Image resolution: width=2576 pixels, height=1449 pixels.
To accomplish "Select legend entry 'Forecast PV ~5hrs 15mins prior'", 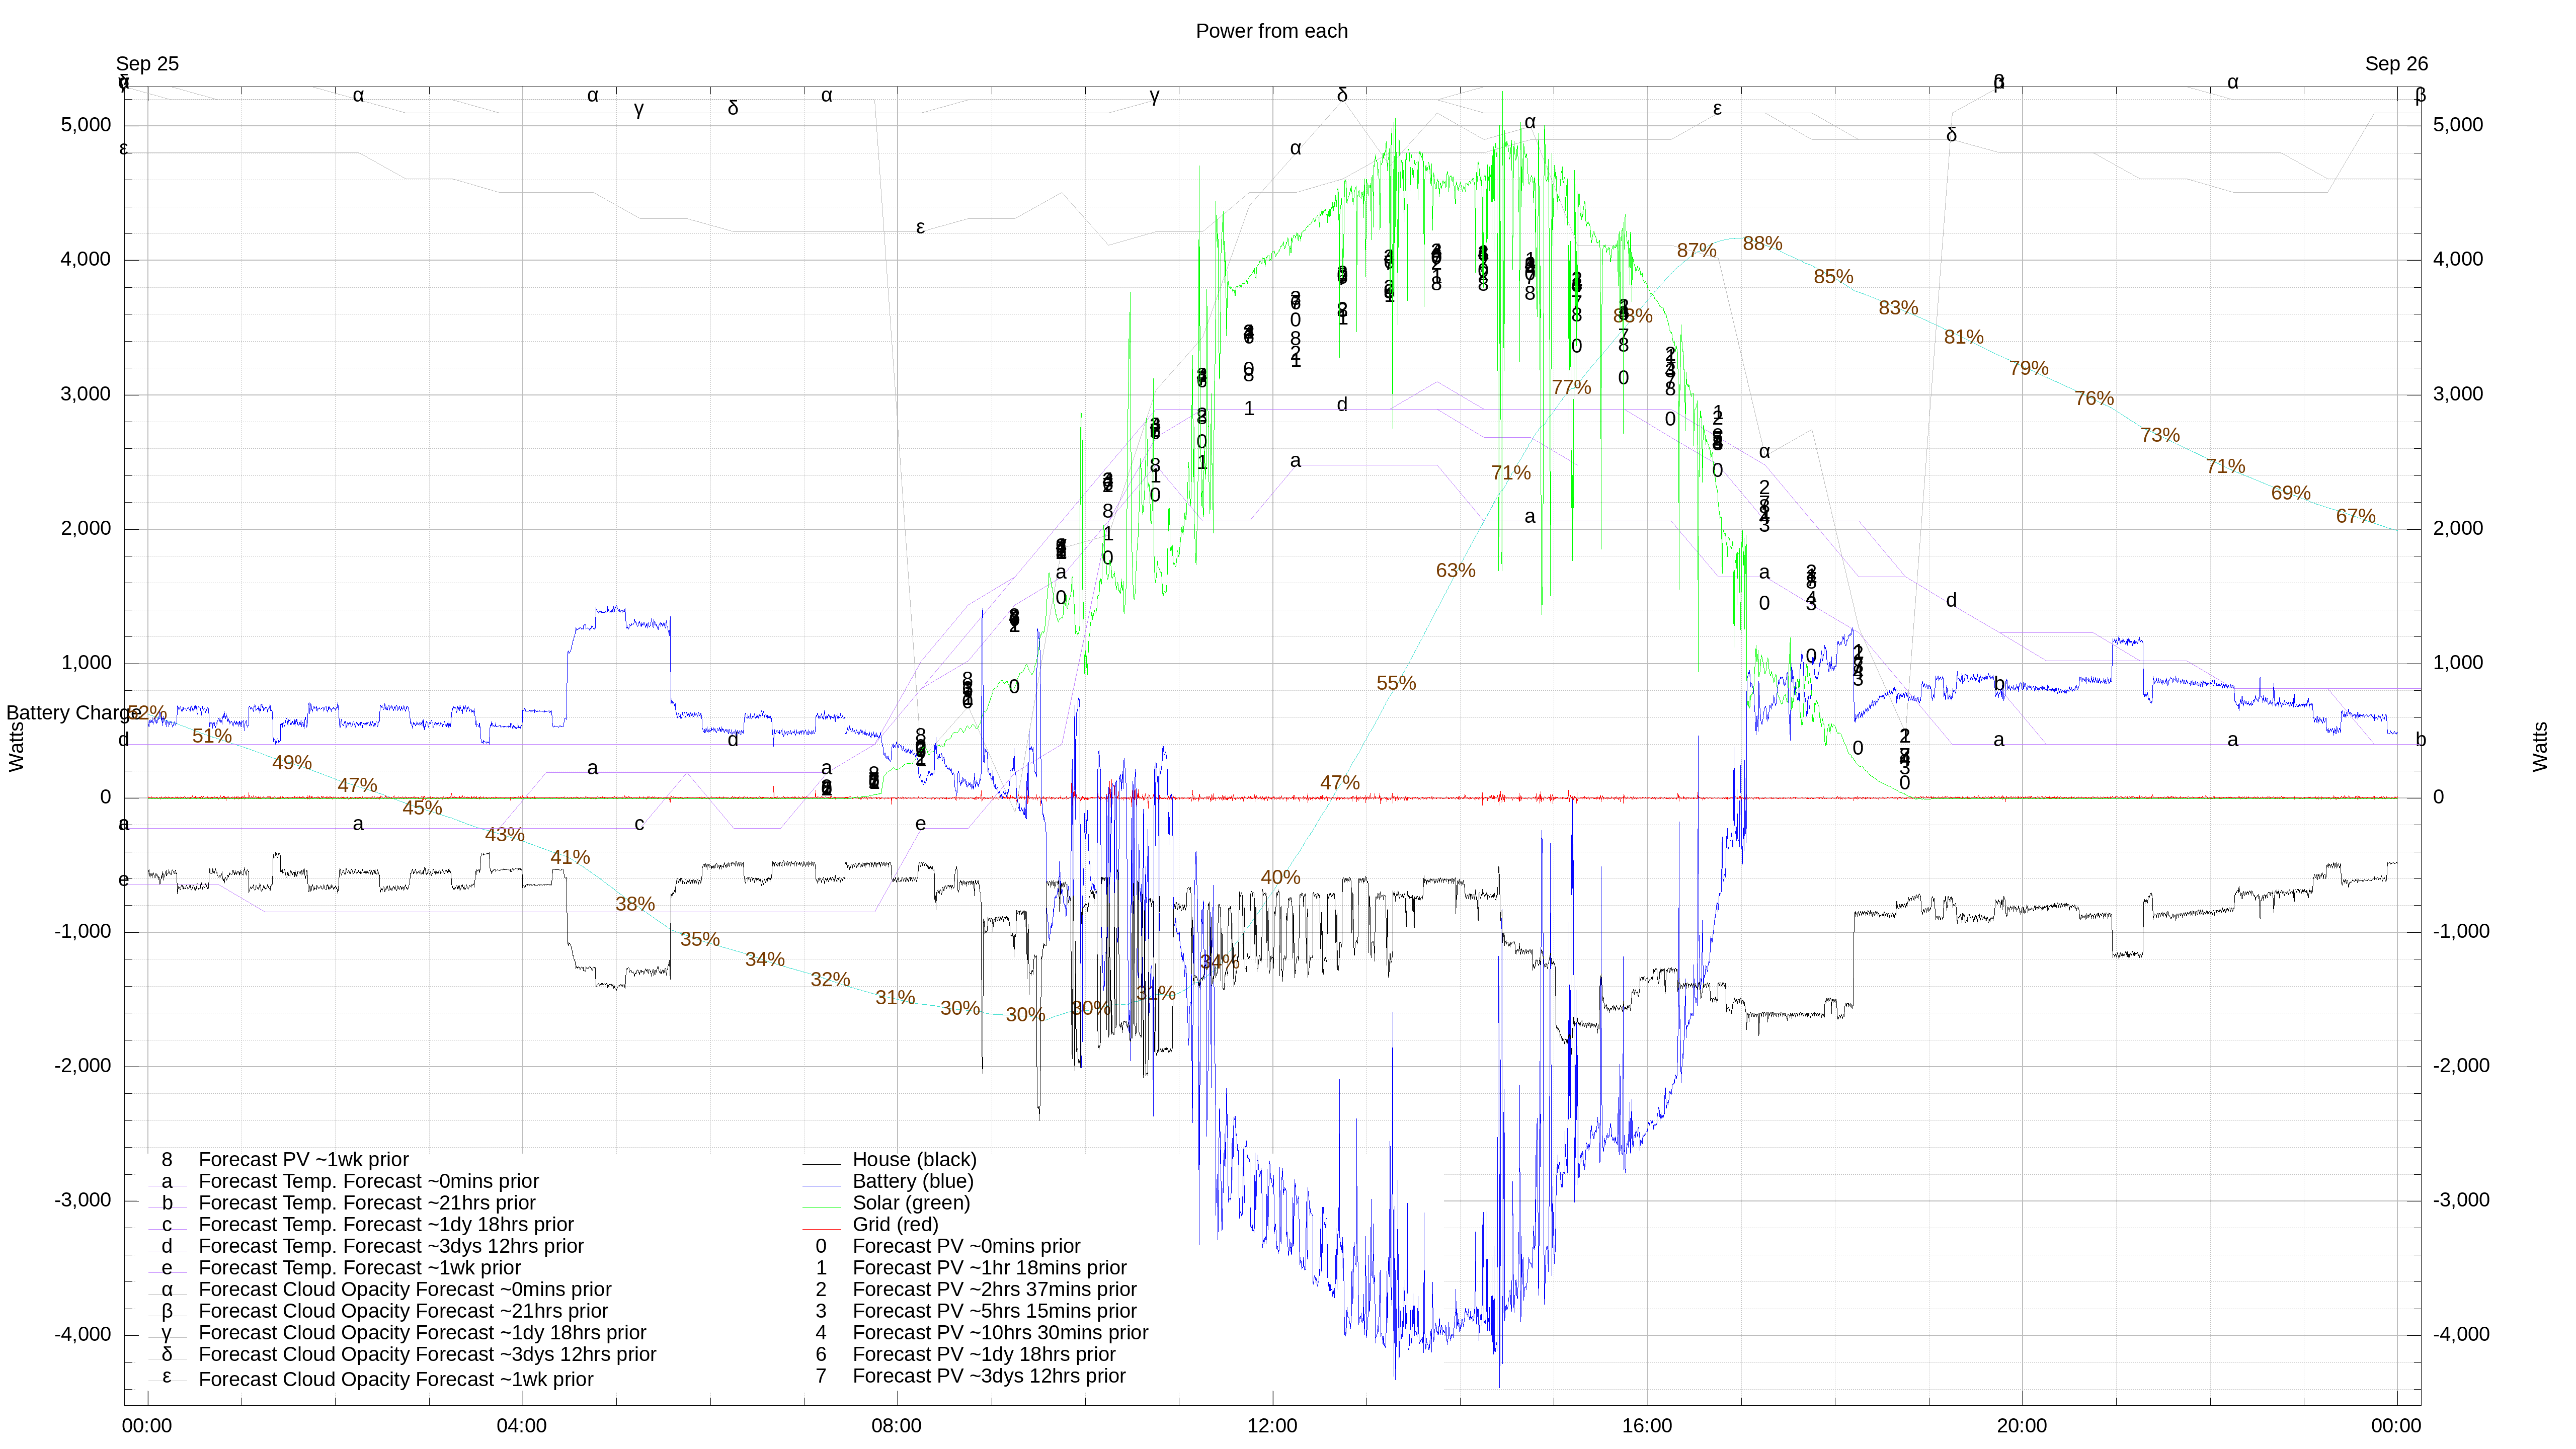I will coord(994,1311).
